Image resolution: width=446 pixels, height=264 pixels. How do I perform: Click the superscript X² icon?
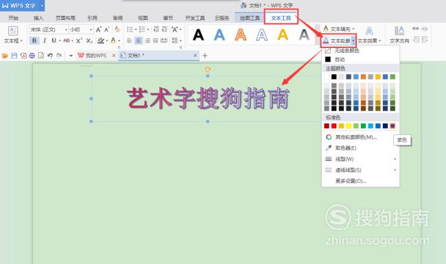click(80, 40)
